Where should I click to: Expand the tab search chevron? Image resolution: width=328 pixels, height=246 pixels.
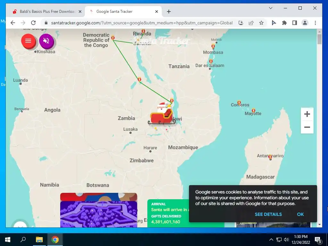click(x=270, y=8)
